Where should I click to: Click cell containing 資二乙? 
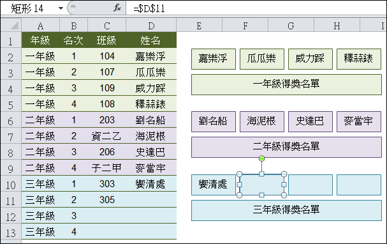[107, 136]
